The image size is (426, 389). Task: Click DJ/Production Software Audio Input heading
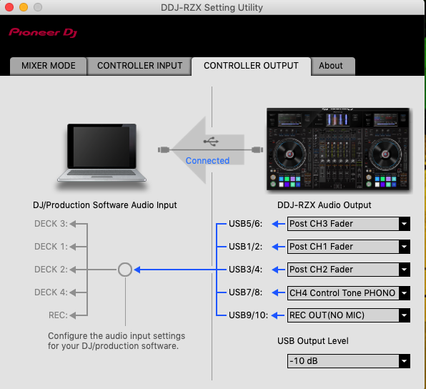(105, 205)
